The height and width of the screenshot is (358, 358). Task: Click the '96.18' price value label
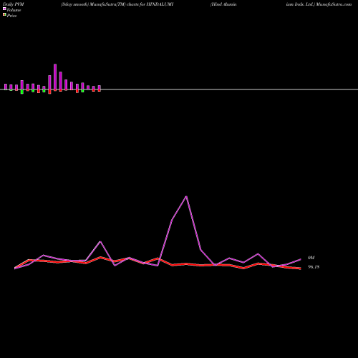tap(314, 267)
